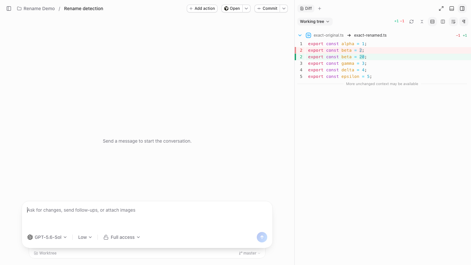
Task: Collapse the exact-original.ts file diff
Action: [300, 35]
